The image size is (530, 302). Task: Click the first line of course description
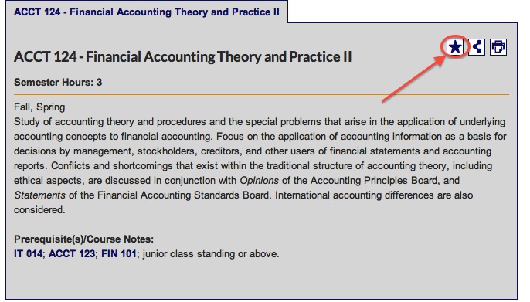tap(260, 122)
